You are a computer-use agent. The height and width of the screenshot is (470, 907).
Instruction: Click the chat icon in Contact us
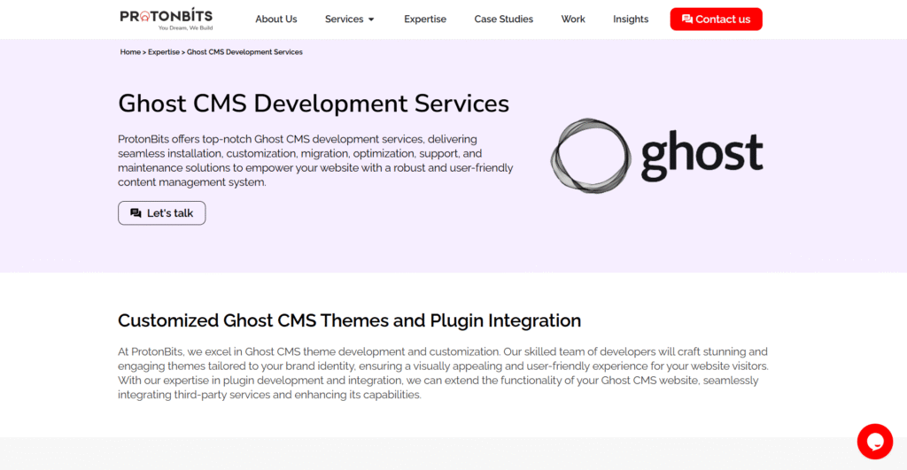tap(687, 19)
